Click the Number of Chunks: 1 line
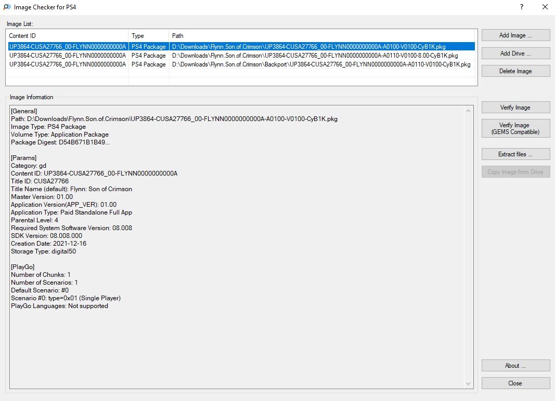Viewport: 555px width, 401px height. [x=41, y=274]
